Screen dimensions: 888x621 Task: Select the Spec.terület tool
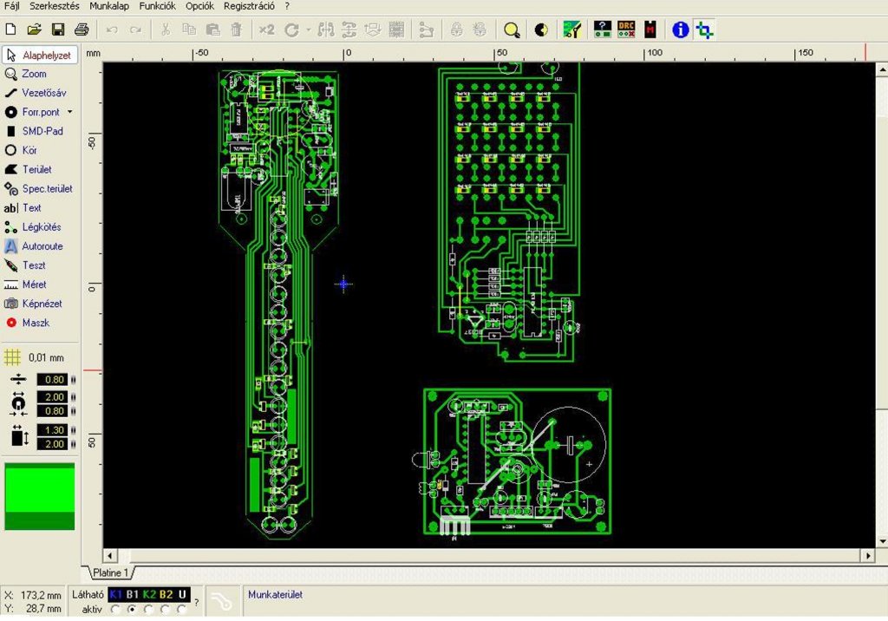tap(40, 189)
